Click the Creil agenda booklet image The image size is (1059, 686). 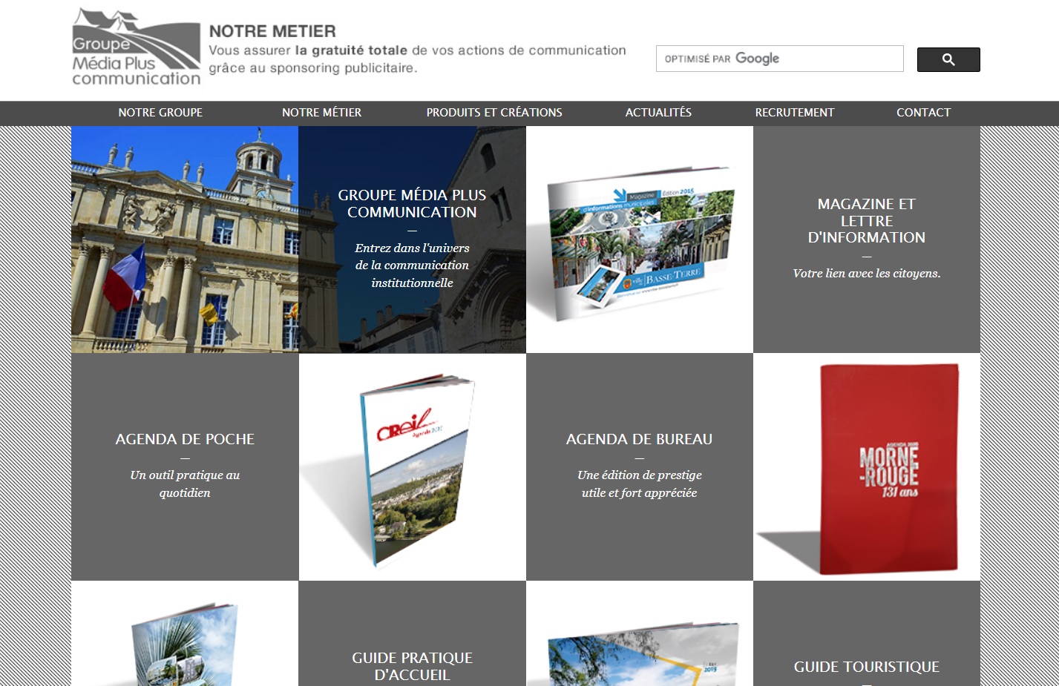pyautogui.click(x=412, y=466)
